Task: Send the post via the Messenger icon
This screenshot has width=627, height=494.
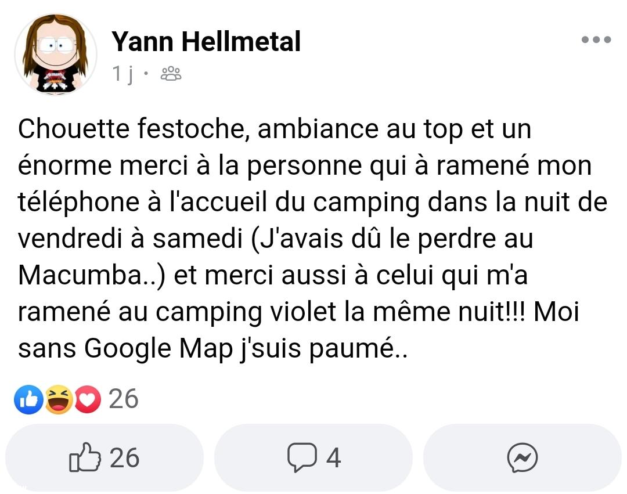Action: [x=522, y=459]
